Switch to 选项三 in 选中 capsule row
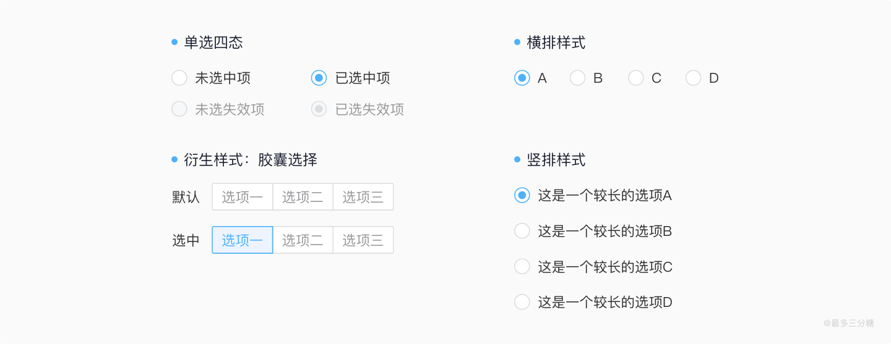Image resolution: width=891 pixels, height=344 pixels. pyautogui.click(x=363, y=240)
